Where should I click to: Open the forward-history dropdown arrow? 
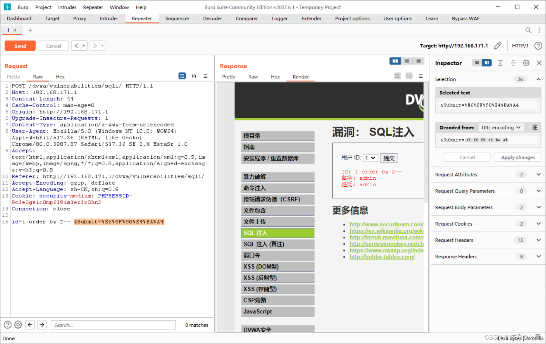click(x=102, y=46)
